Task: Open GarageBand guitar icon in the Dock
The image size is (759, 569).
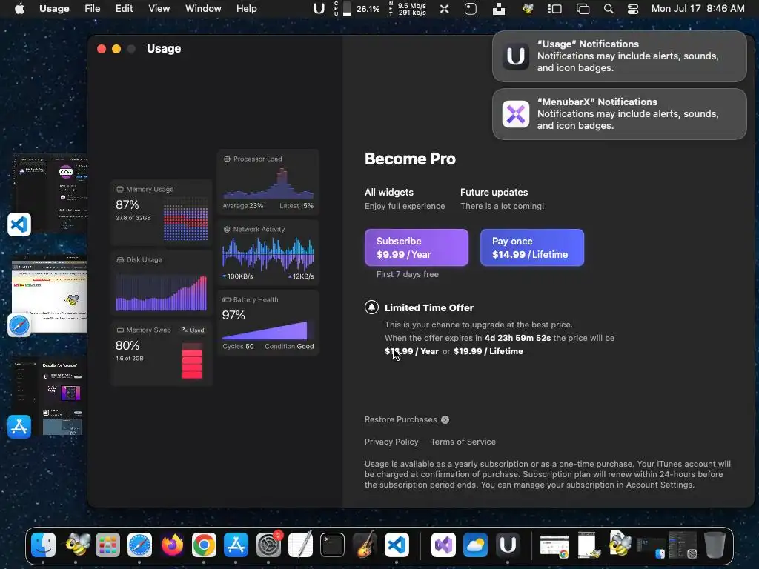Action: [x=365, y=545]
